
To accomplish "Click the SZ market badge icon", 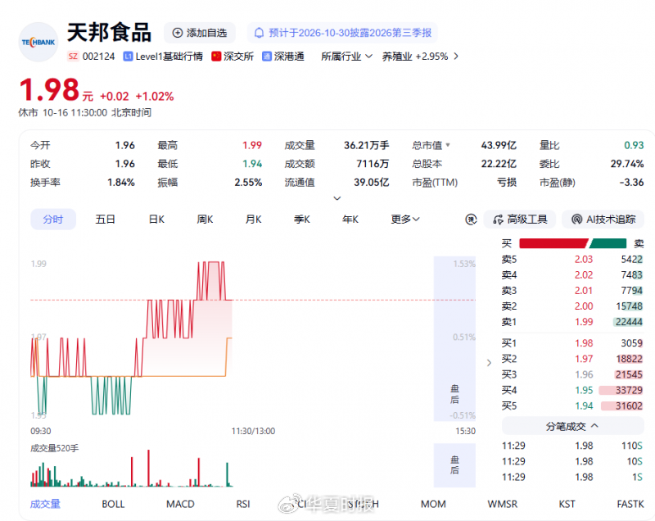I will coord(73,57).
